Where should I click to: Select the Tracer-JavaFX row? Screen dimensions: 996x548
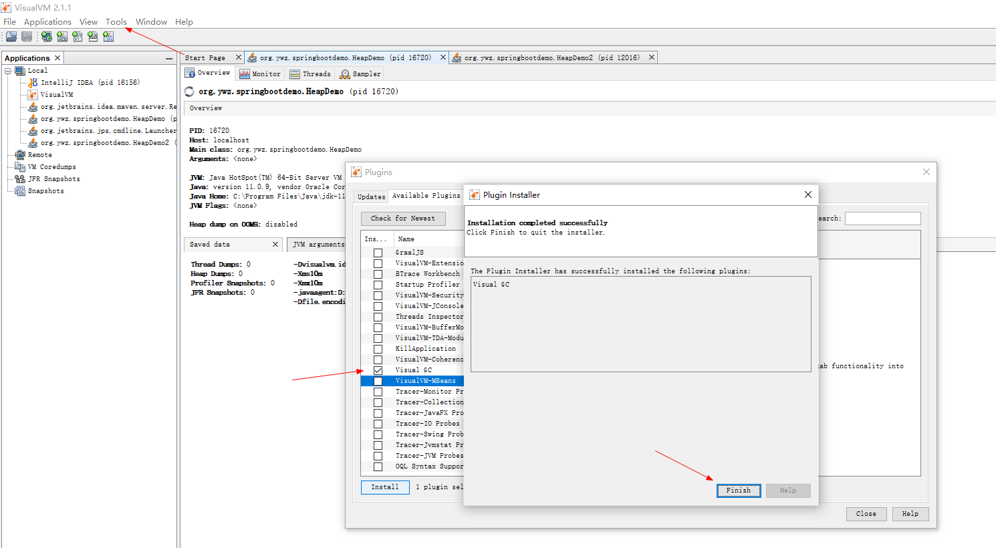412,413
